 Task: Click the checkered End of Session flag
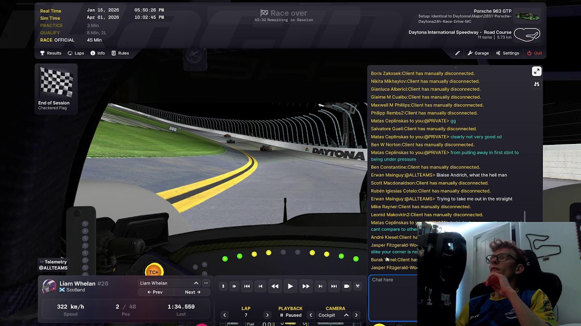click(x=57, y=82)
